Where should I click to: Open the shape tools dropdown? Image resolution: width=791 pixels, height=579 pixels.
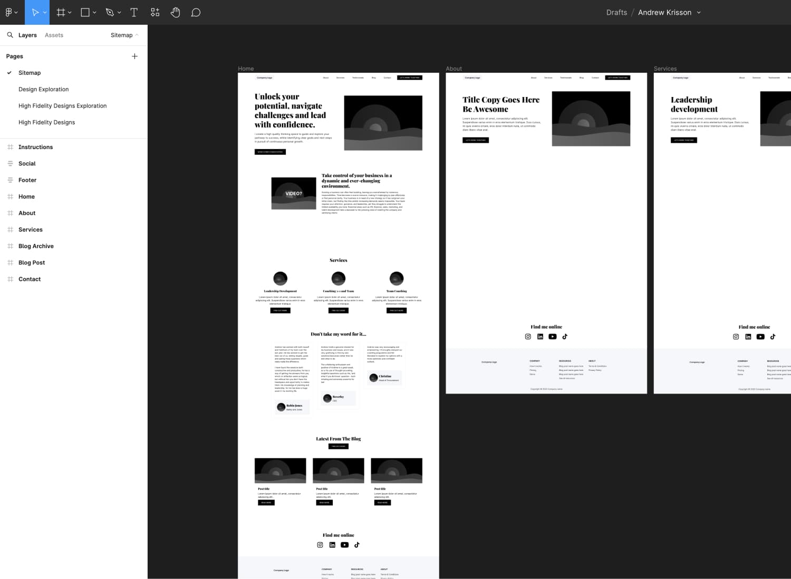(94, 12)
